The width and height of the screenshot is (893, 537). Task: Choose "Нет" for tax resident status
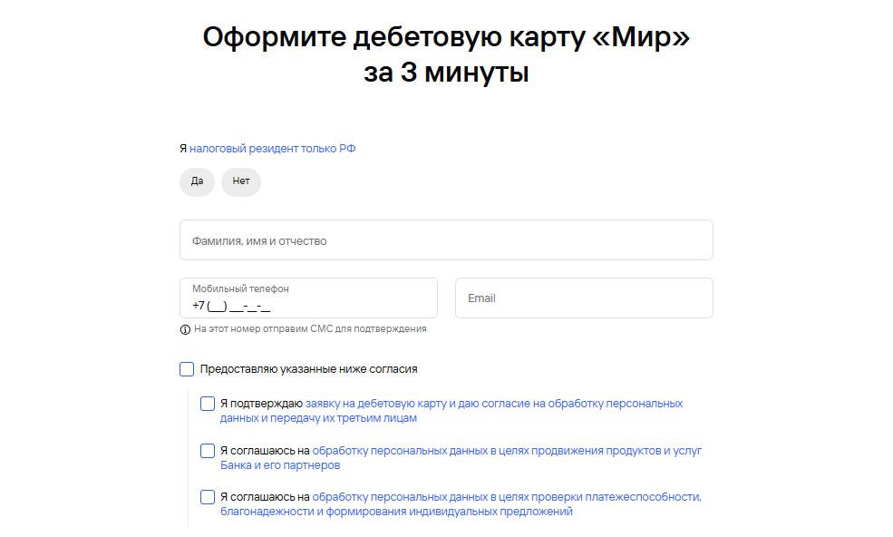(241, 181)
